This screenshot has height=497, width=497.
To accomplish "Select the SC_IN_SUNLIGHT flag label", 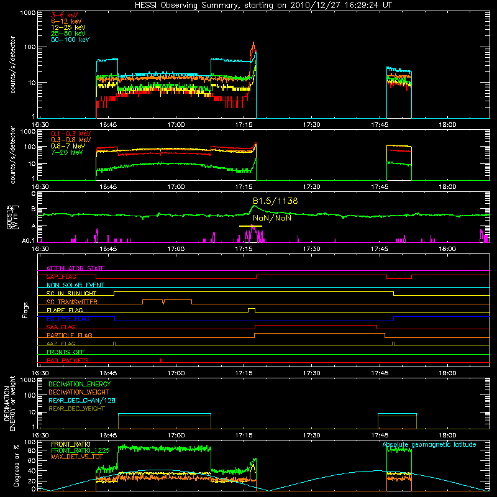I will click(71, 293).
